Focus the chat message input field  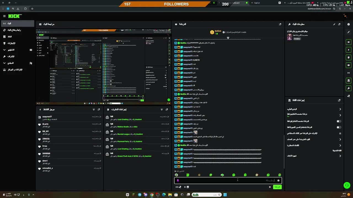coord(228,180)
